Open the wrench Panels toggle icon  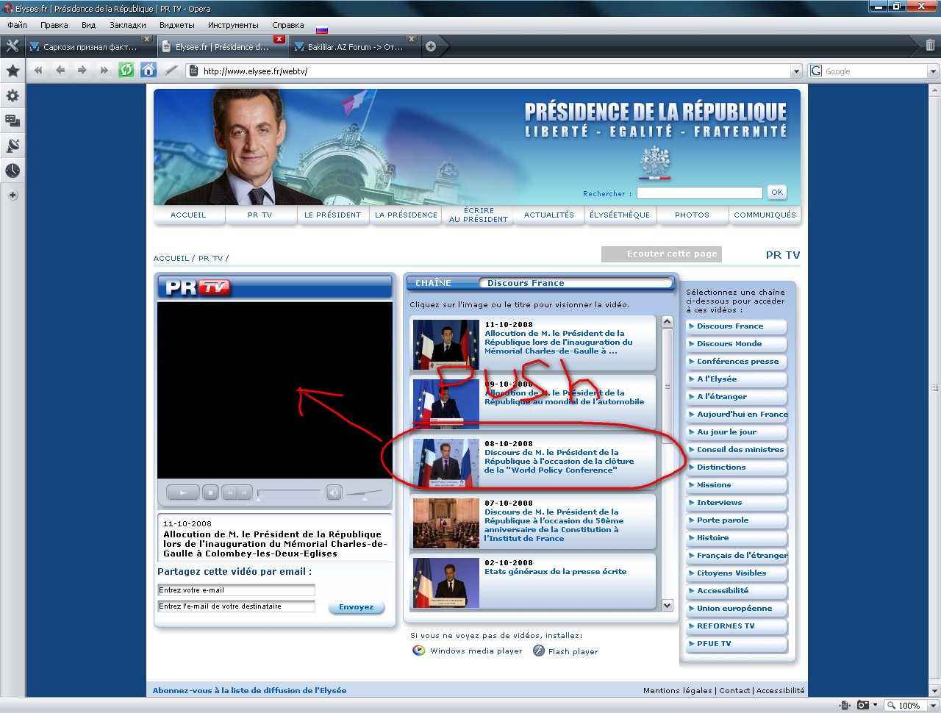(12, 46)
